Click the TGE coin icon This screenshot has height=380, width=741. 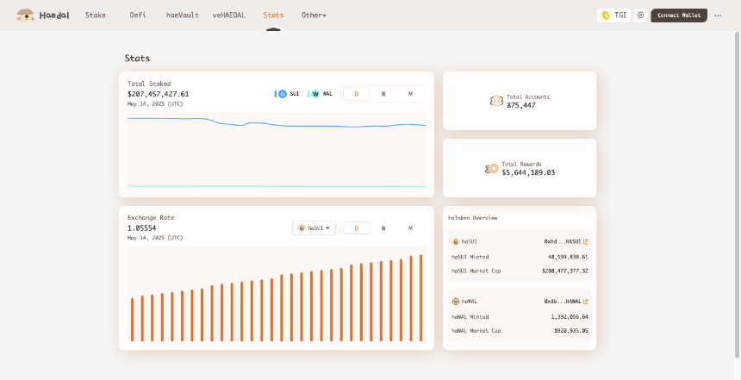(605, 16)
